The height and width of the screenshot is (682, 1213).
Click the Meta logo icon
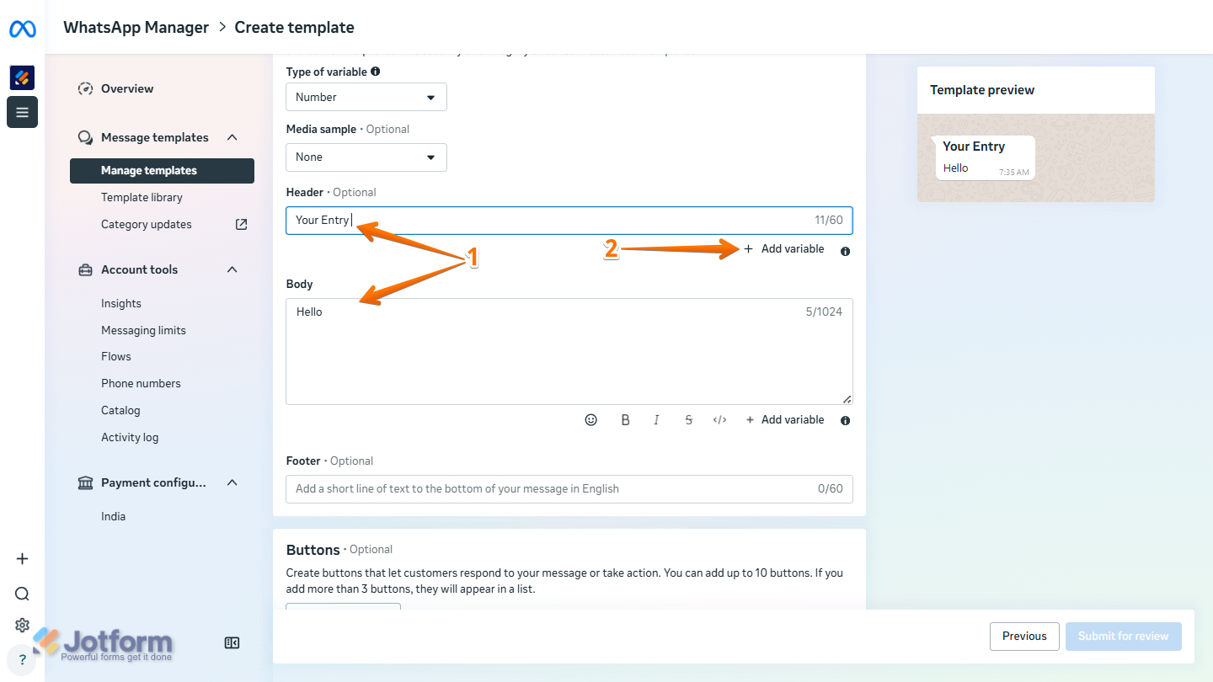pyautogui.click(x=23, y=29)
